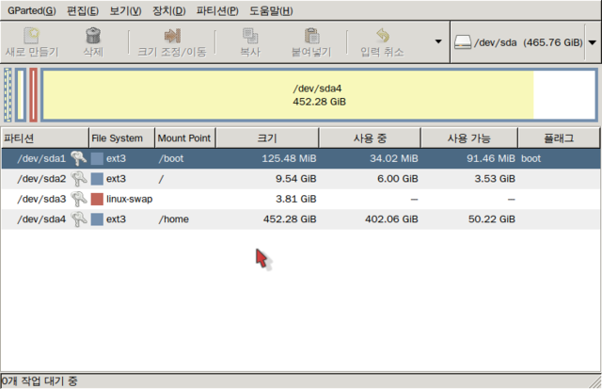Click the ext3 color swatch of /dev/sda1
The height and width of the screenshot is (389, 602).
(x=97, y=158)
